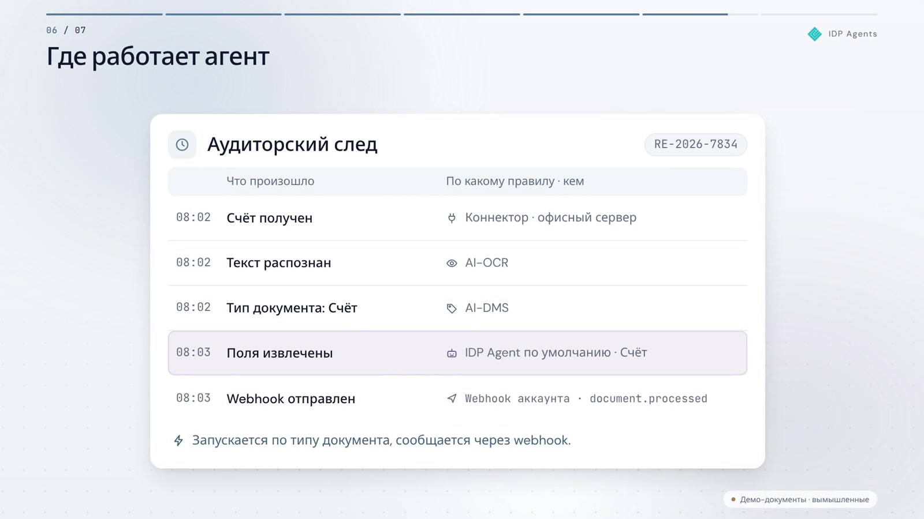The image size is (924, 519).
Task: Click the 08:02 timestamp of Счёт получен
Action: (x=193, y=217)
